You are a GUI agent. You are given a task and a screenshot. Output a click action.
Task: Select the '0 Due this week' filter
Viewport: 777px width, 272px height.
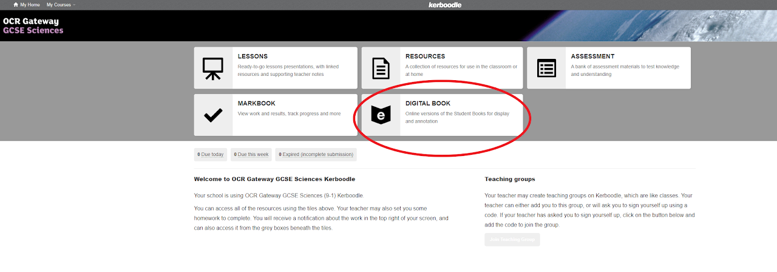pos(251,154)
